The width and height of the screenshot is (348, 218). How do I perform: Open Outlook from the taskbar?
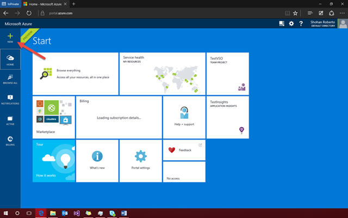[x=65, y=213]
